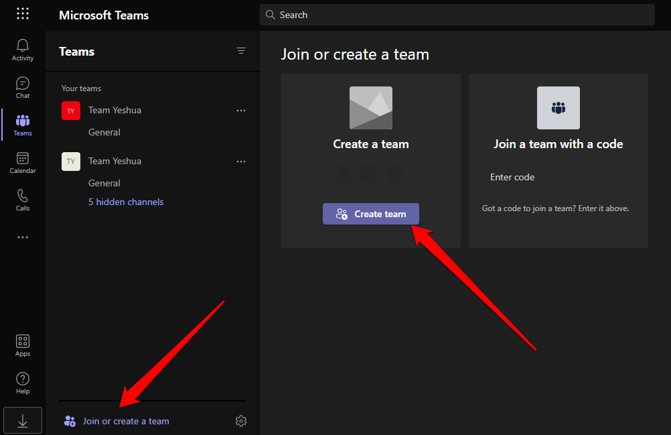Expand the 5 hidden channels link
This screenshot has width=671, height=435.
point(126,202)
